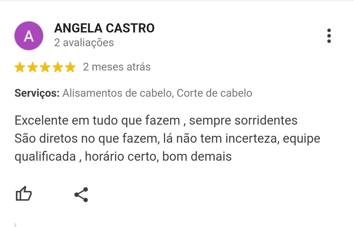Activate the share control for this review
Screen dimensions: 354x227
coord(81,194)
